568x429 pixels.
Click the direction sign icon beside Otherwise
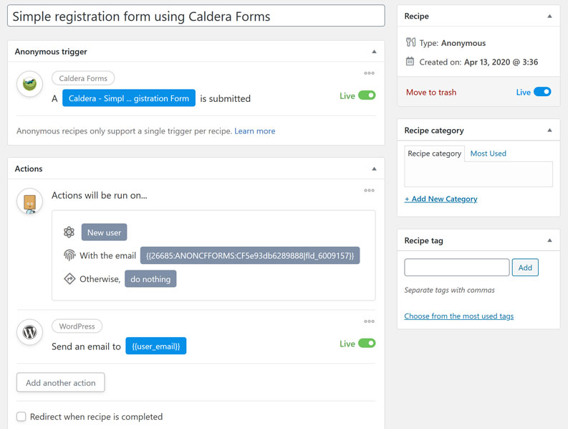(x=69, y=279)
